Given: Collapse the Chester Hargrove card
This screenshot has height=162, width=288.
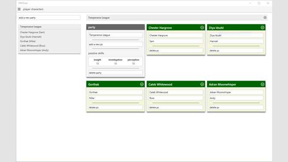Looking at the screenshot, I should pyautogui.click(x=202, y=27).
